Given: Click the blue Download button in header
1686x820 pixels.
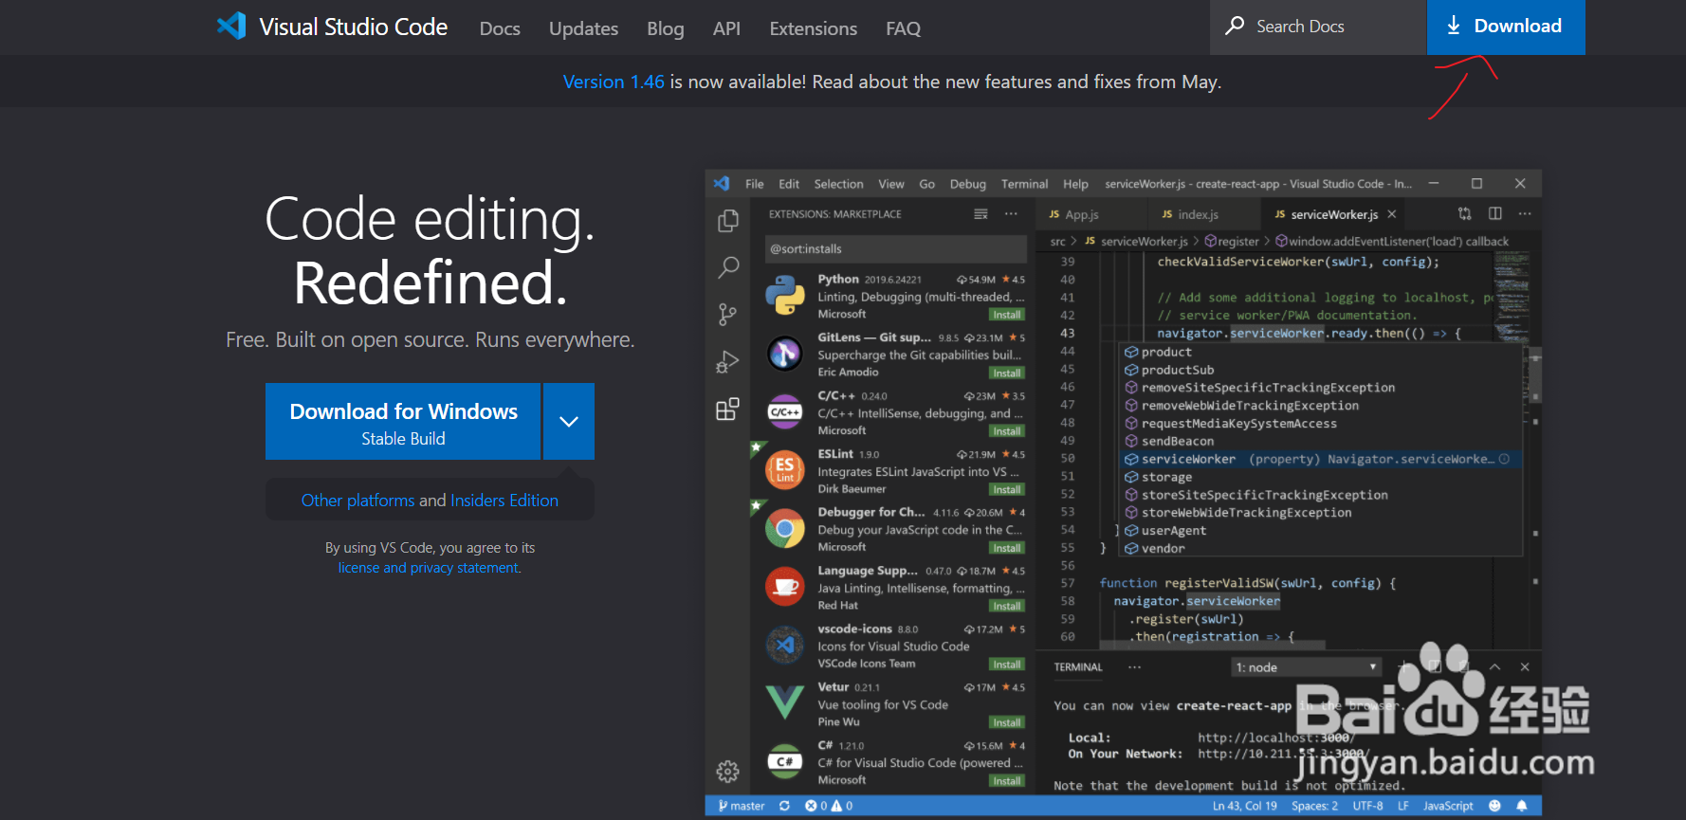Looking at the screenshot, I should click(x=1506, y=27).
